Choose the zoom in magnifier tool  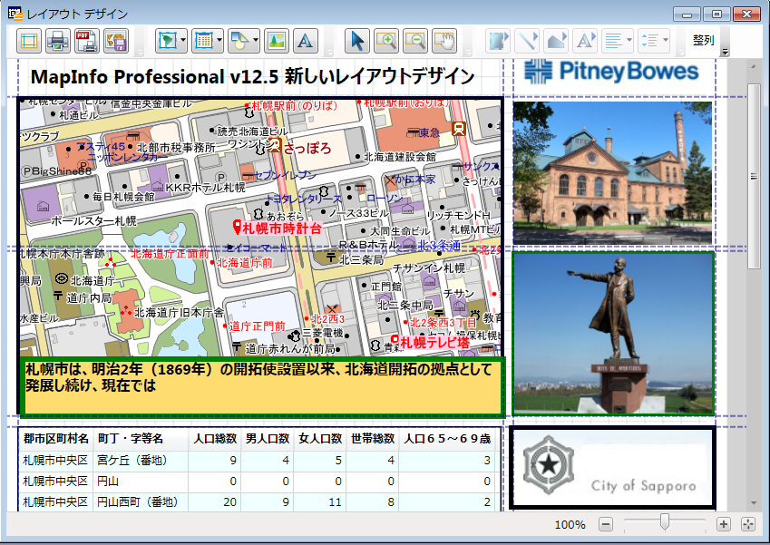tap(386, 41)
